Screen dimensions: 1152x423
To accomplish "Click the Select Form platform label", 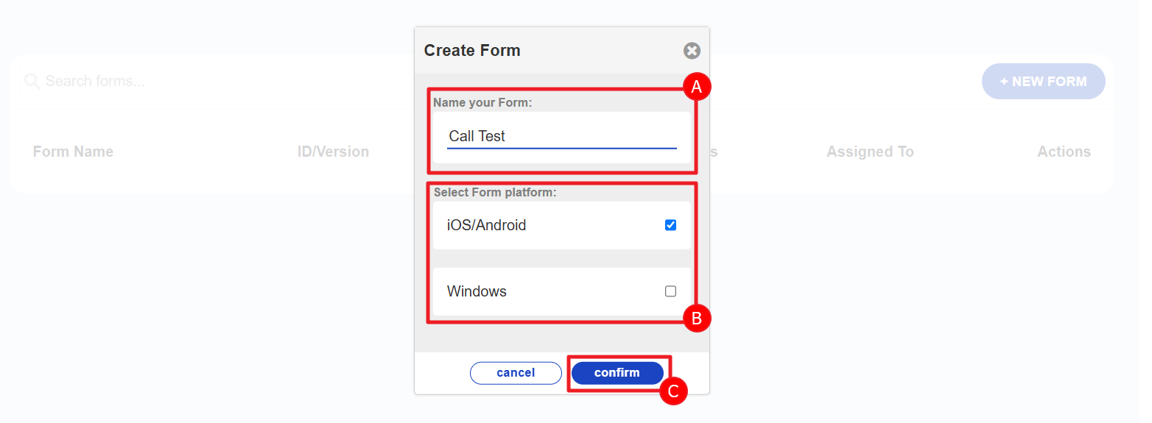I will click(494, 193).
